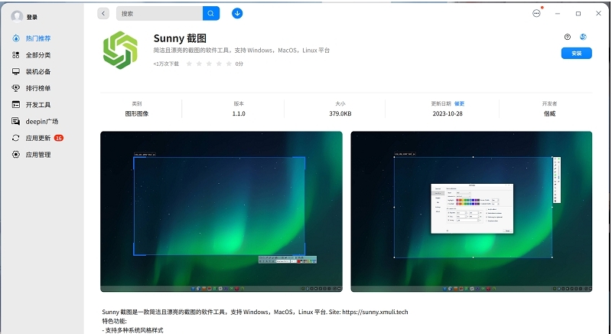Click the 支持多种系统风格样式 feature line
Image resolution: width=612 pixels, height=334 pixels.
coord(132,330)
